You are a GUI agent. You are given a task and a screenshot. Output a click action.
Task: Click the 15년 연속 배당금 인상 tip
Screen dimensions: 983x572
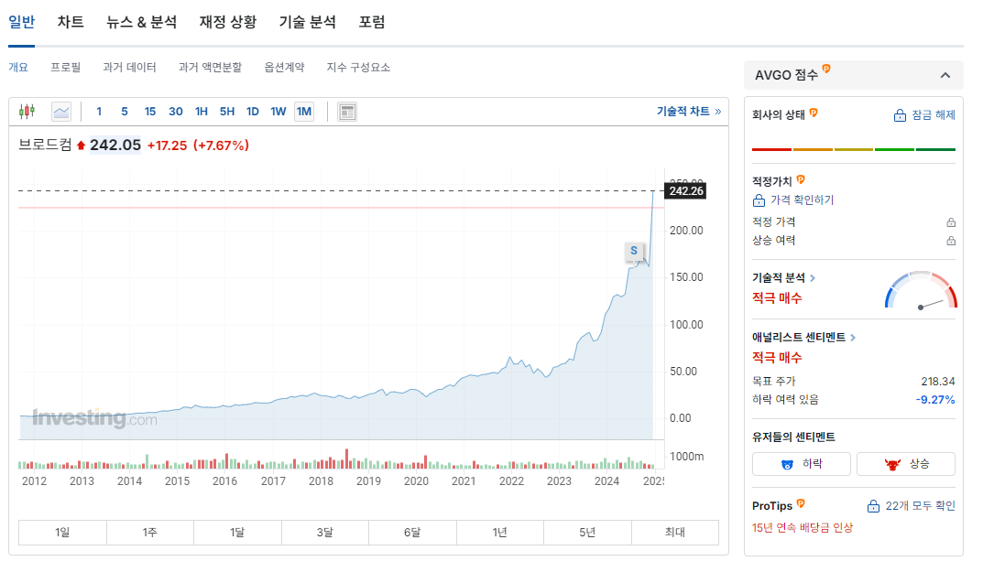pos(803,528)
